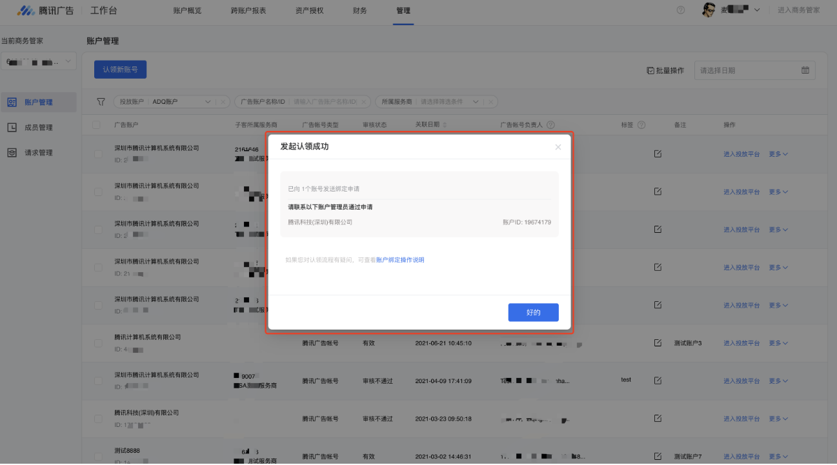Click the 2021-06-21 10:45:10 date cell
The width and height of the screenshot is (837, 465).
443,343
